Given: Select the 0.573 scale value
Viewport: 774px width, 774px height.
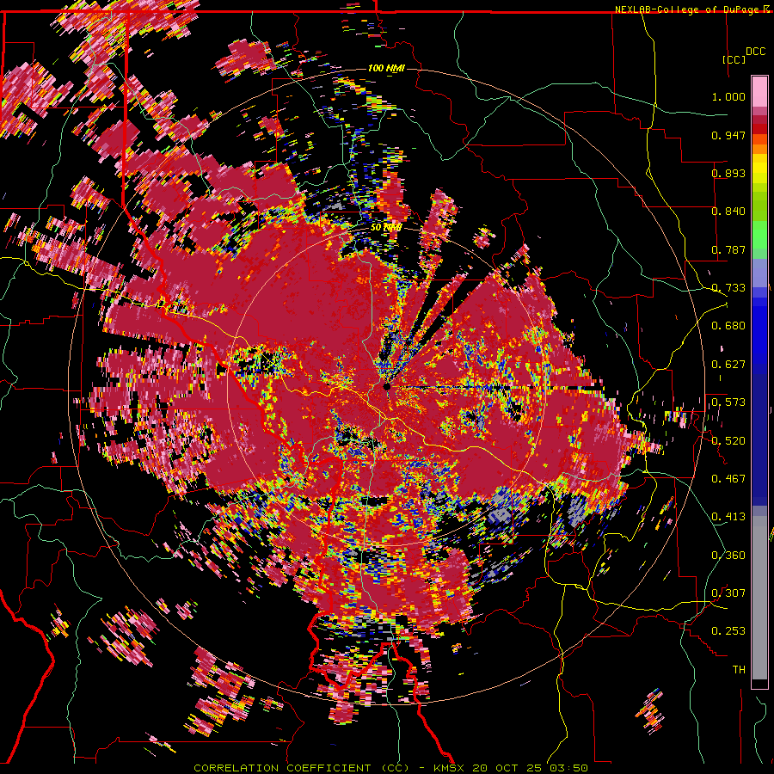Looking at the screenshot, I should (728, 402).
